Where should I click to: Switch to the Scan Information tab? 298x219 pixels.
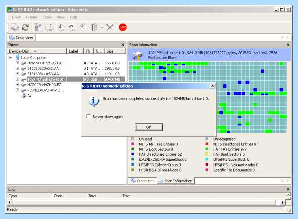click(175, 181)
